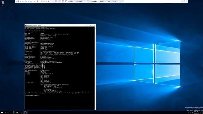Open the View menu in VMware toolbar
This screenshot has height=114, width=203.
(x=26, y=1)
